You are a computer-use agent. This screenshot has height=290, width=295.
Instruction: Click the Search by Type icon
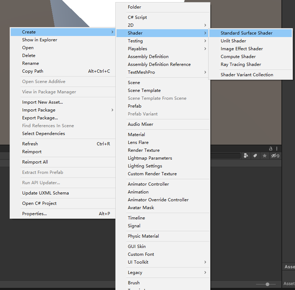(246, 156)
